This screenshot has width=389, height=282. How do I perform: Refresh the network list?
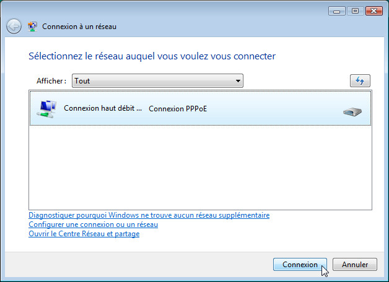(x=360, y=81)
